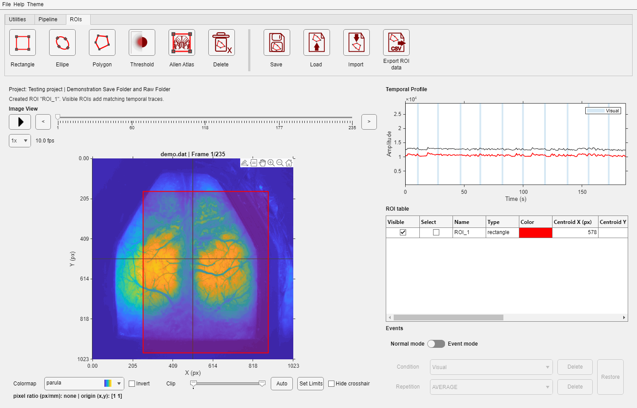This screenshot has width=637, height=408.
Task: Play the image sequence
Action: coord(20,122)
